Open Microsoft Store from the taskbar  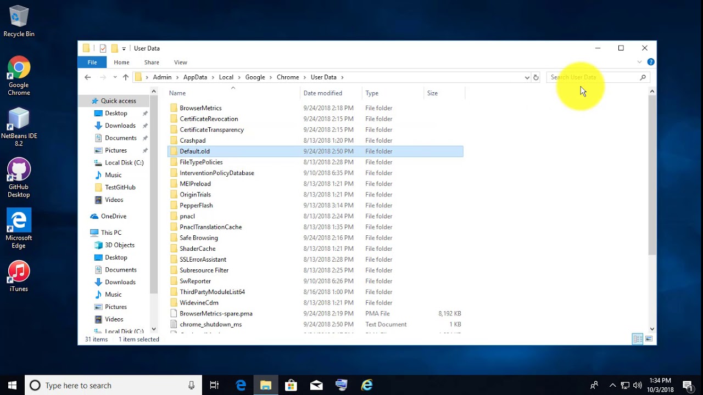click(x=291, y=385)
